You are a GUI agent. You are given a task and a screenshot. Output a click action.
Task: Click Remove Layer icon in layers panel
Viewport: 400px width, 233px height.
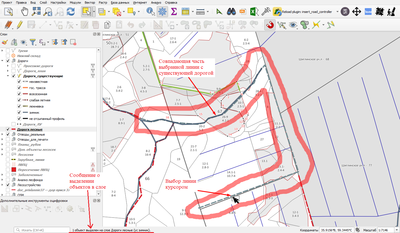pos(73,42)
